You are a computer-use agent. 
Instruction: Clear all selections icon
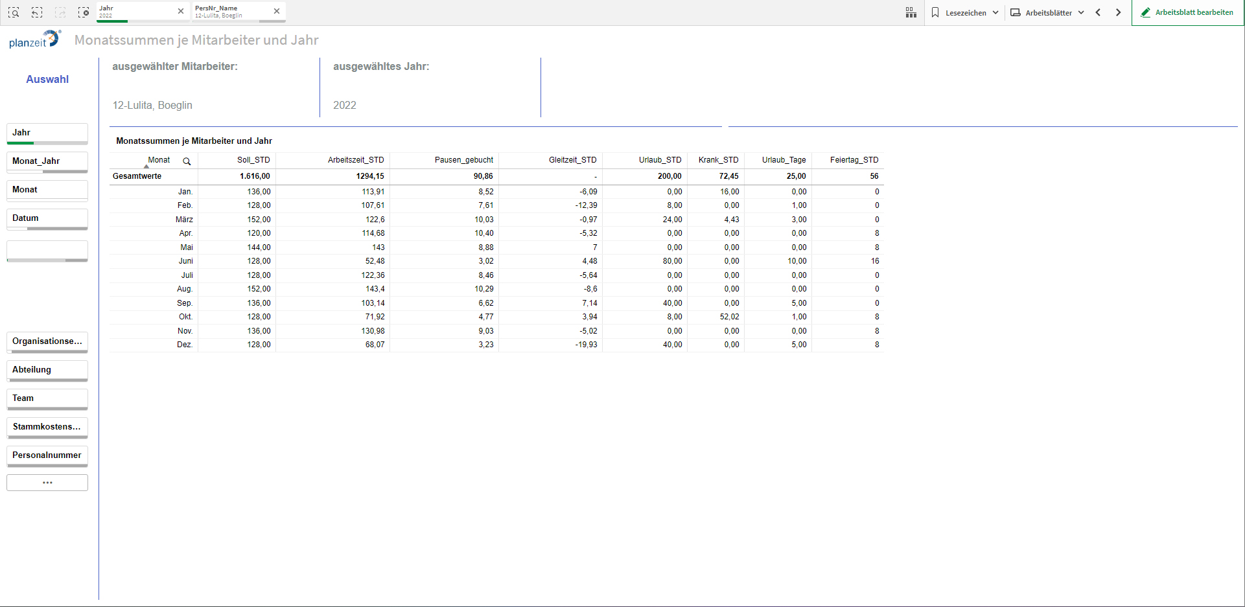pos(84,12)
